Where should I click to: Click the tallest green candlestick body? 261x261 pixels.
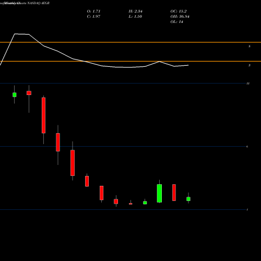point(159,193)
